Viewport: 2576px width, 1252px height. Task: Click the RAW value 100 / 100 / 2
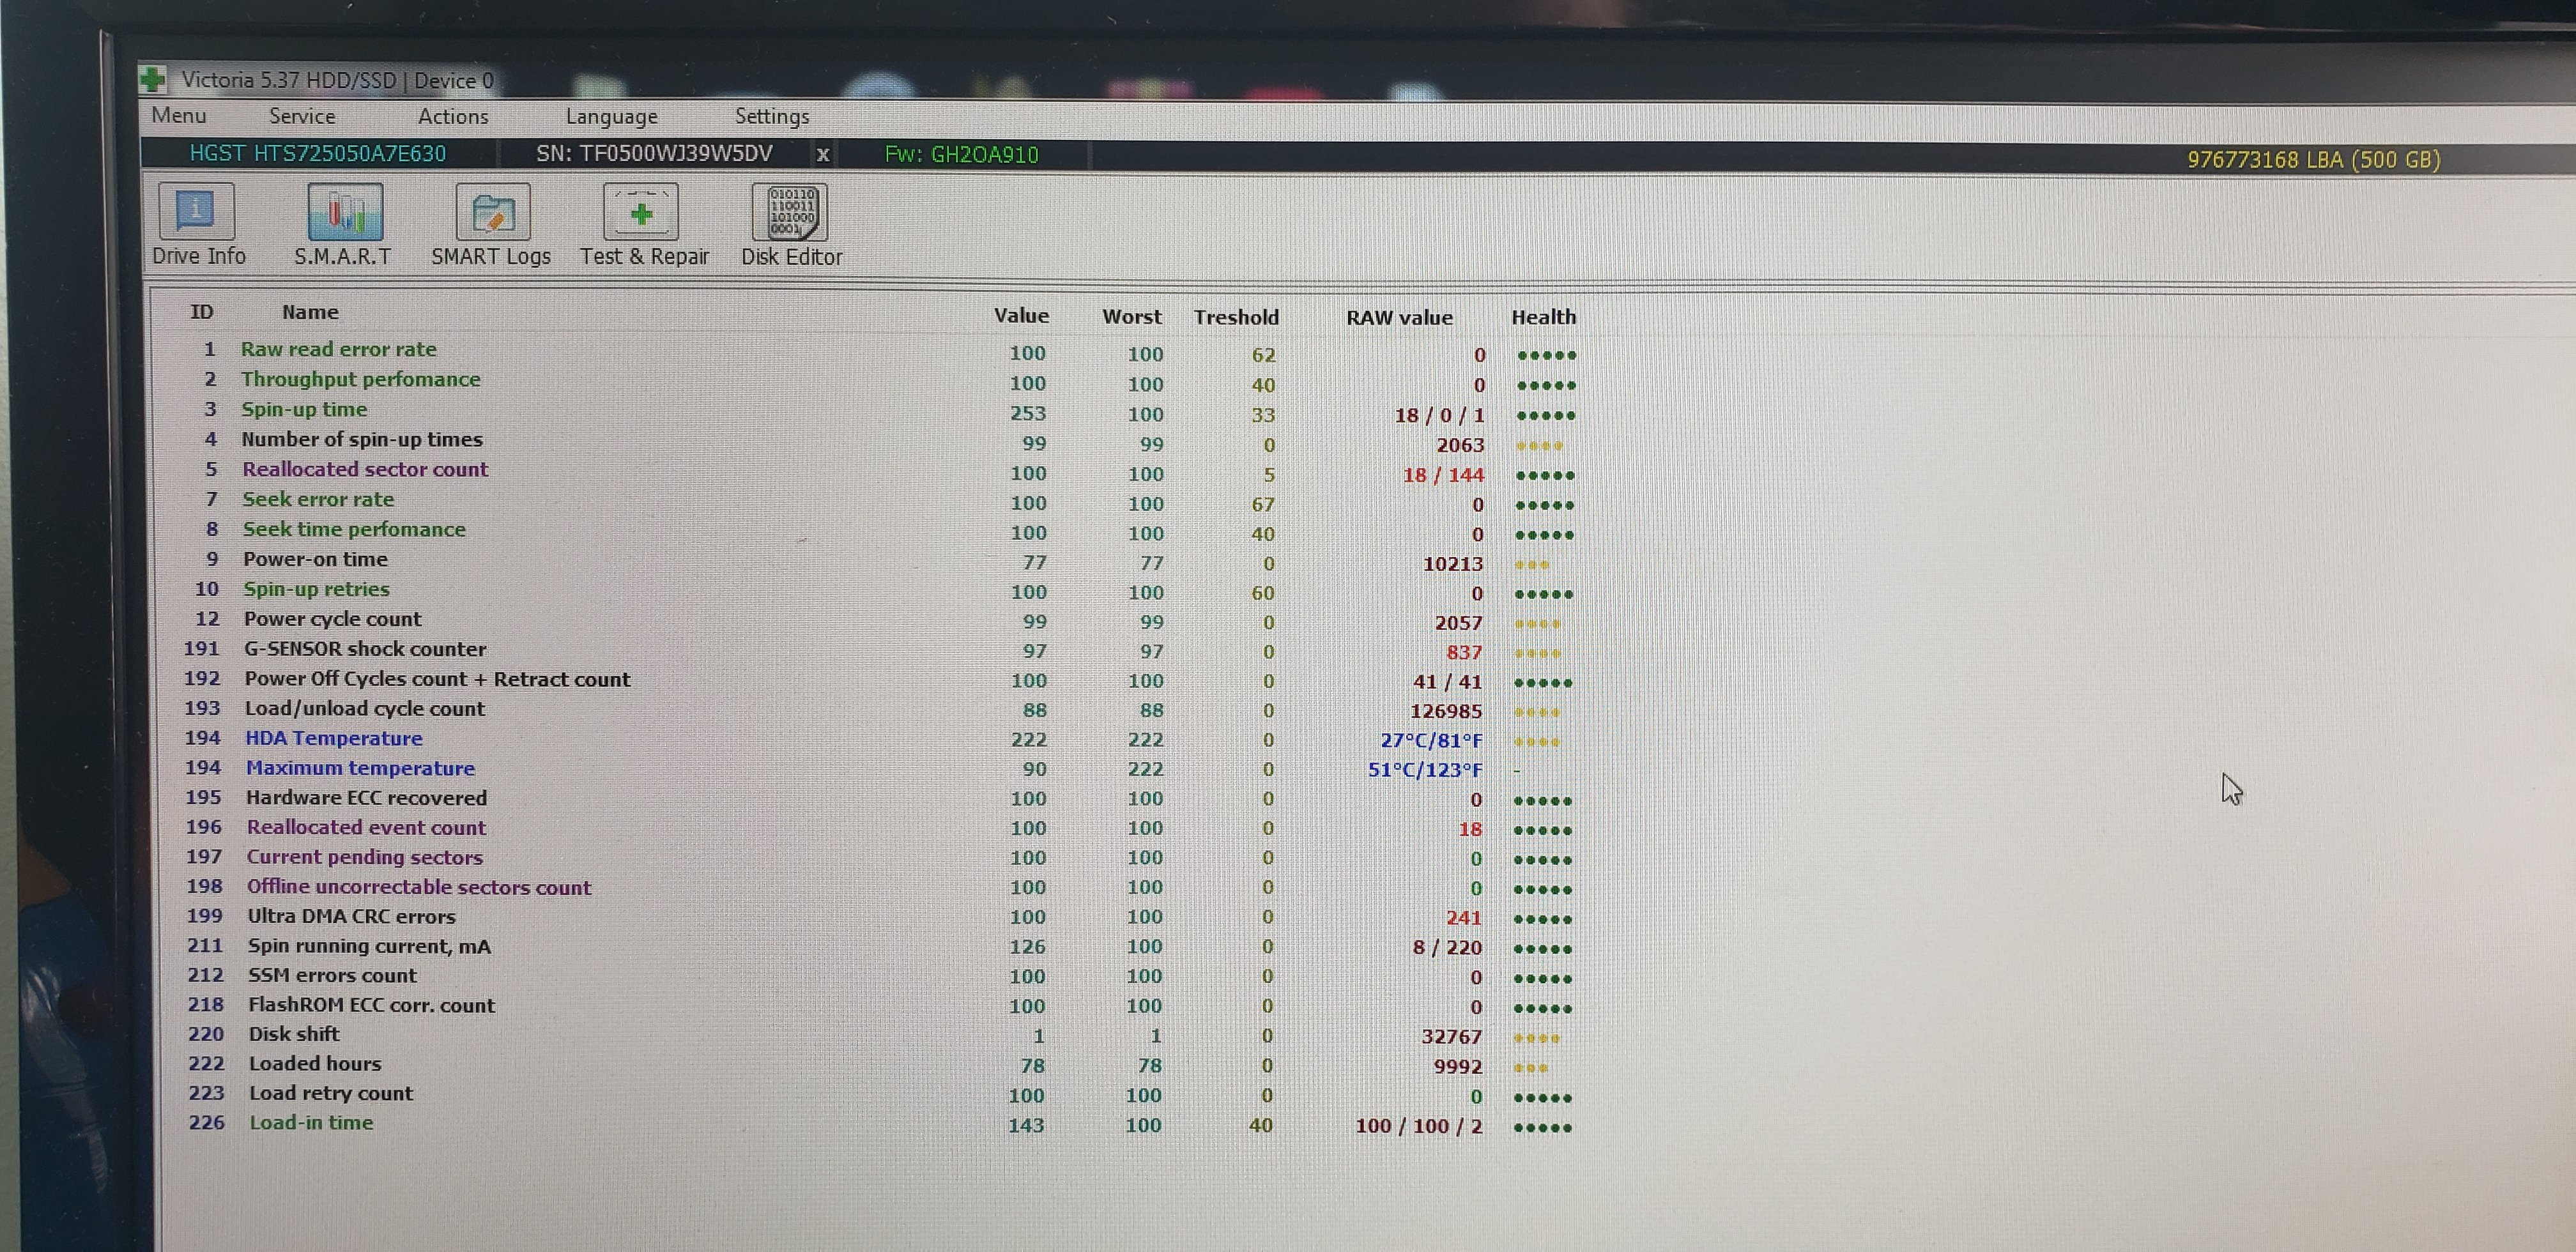[x=1418, y=1126]
